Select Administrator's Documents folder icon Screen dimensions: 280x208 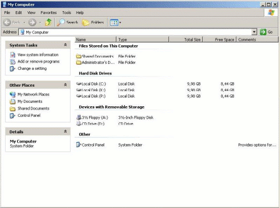(78, 63)
